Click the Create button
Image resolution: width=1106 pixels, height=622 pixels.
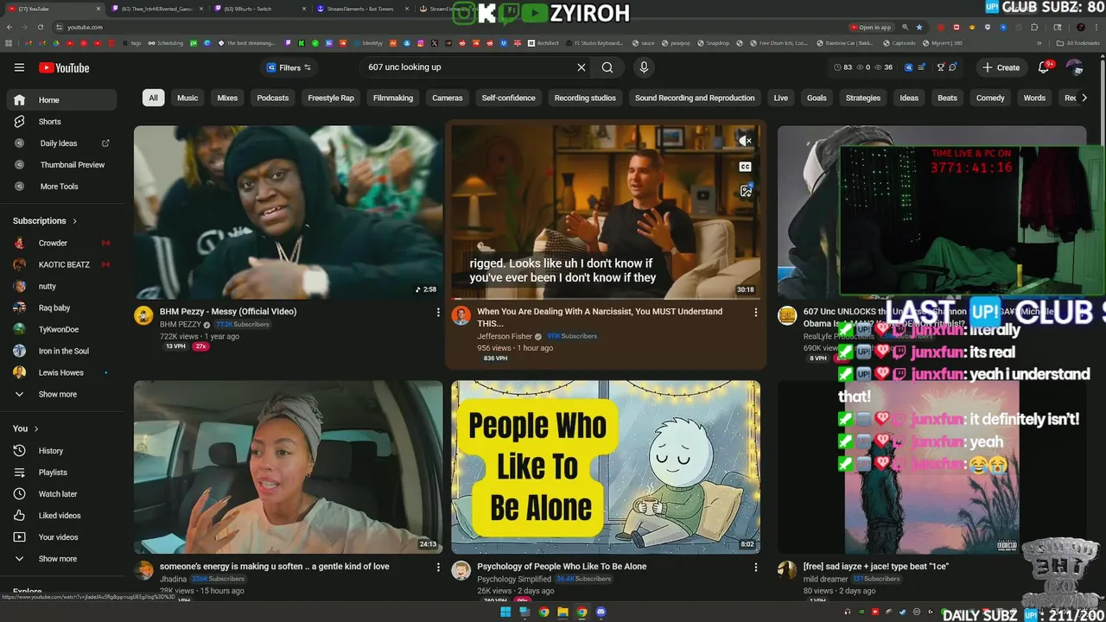coord(1001,67)
